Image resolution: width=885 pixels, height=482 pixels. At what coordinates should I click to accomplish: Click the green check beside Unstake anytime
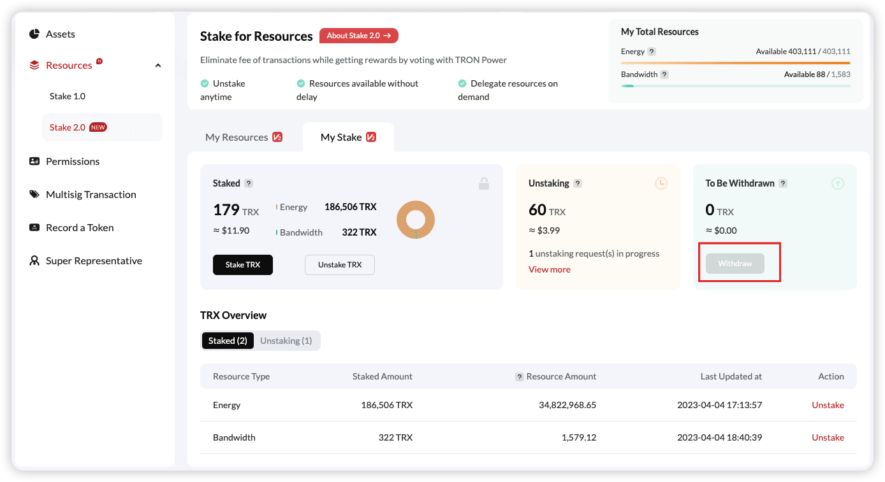(205, 83)
